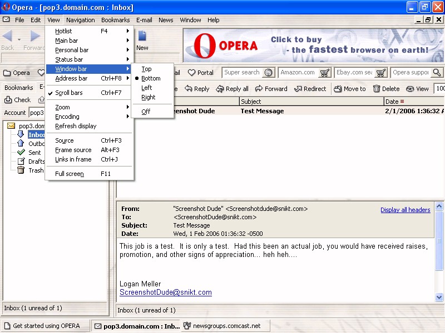This screenshot has width=445, height=333.
Task: Expand the Encoding submenu
Action: [x=90, y=117]
